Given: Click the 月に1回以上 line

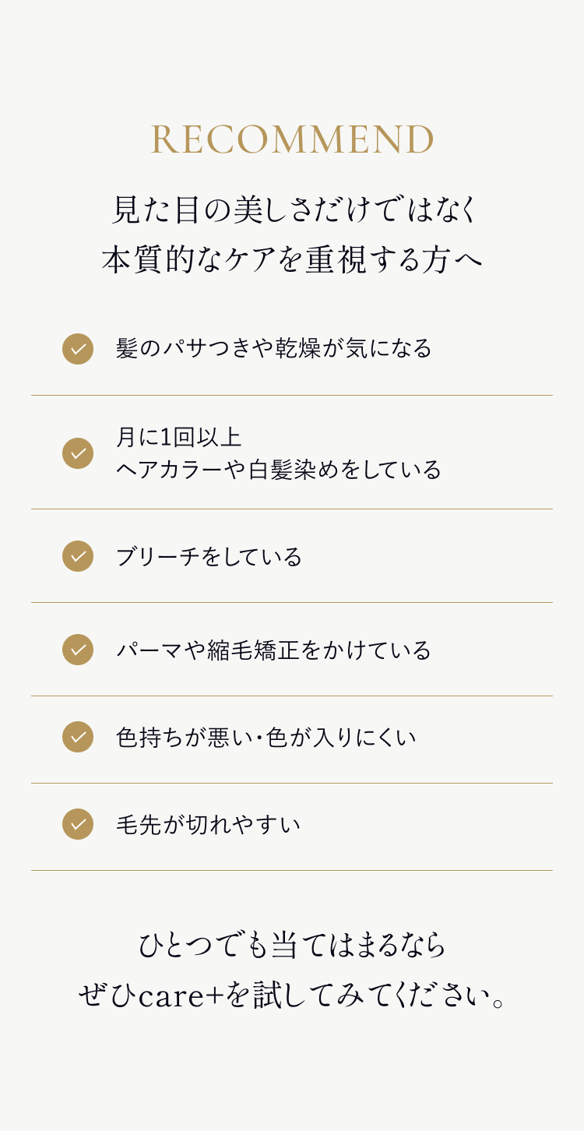Looking at the screenshot, I should pyautogui.click(x=178, y=438).
